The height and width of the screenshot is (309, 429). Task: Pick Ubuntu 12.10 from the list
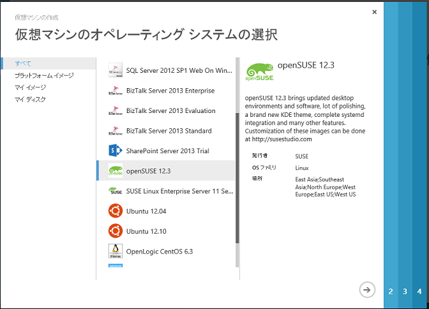pyautogui.click(x=146, y=230)
